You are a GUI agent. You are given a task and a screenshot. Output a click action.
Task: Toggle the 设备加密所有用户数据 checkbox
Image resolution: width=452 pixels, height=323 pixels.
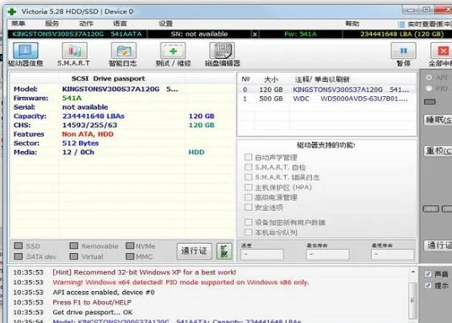pyautogui.click(x=248, y=223)
